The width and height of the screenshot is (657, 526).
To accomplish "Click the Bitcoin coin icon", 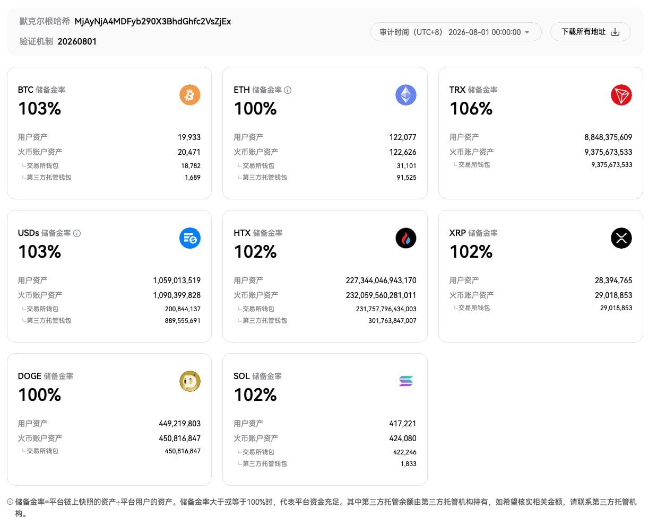I will click(x=190, y=95).
